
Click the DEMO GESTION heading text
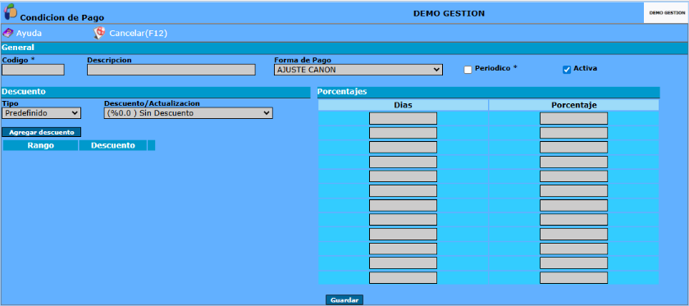click(x=449, y=14)
